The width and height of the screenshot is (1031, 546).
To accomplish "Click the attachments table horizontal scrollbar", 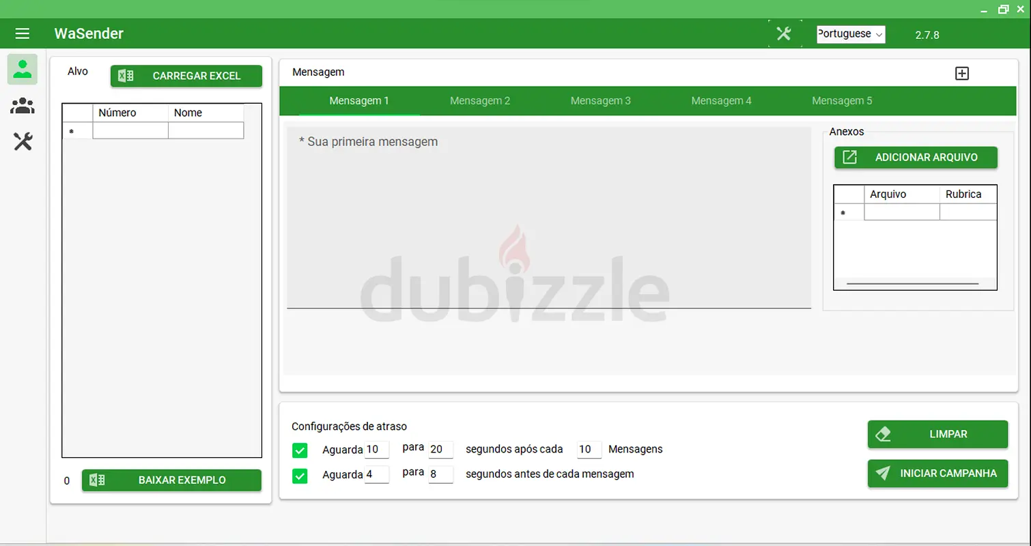I will tap(912, 283).
